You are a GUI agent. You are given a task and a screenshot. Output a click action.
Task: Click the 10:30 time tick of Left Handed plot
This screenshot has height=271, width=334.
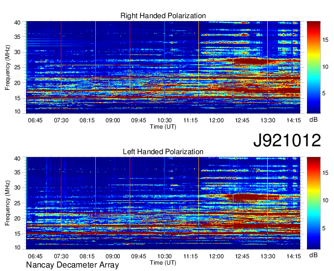click(x=165, y=256)
